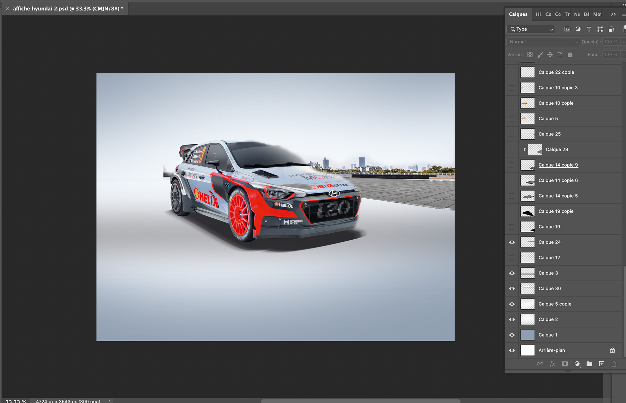Click lock image pixels brush icon

click(540, 55)
